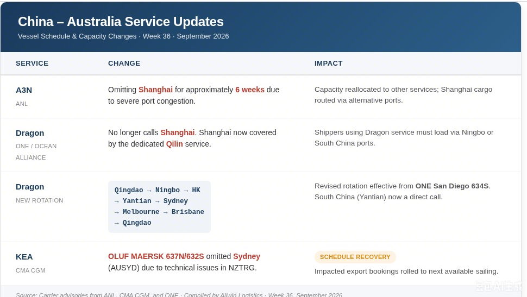Select the A3N service name
Viewport: 527px width, 297px height.
(24, 90)
